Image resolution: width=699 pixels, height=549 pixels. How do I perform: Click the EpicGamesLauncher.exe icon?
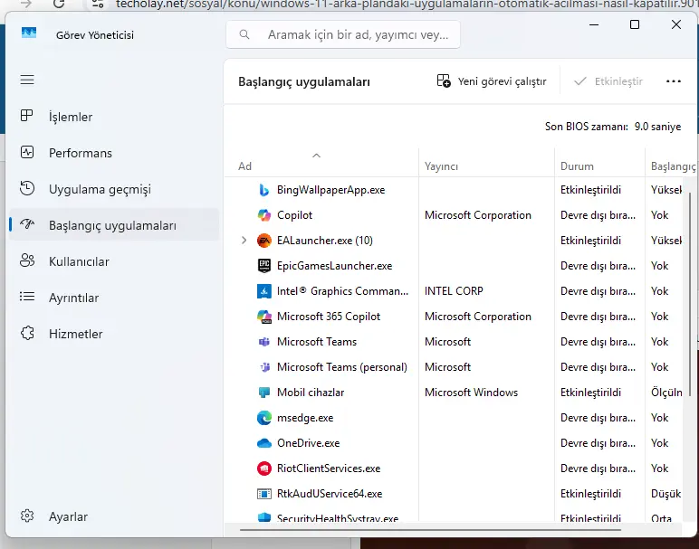[x=264, y=266]
